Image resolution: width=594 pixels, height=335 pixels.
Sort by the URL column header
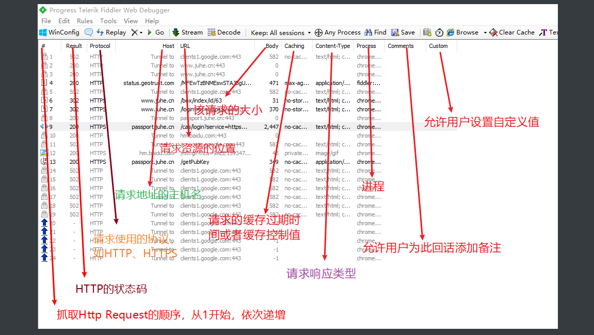[216, 46]
